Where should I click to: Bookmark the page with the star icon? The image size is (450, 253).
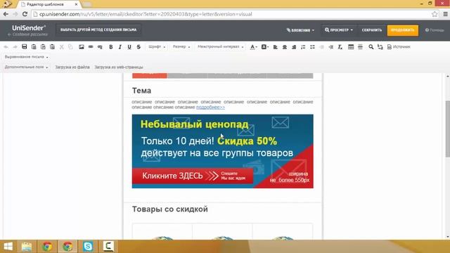click(435, 14)
